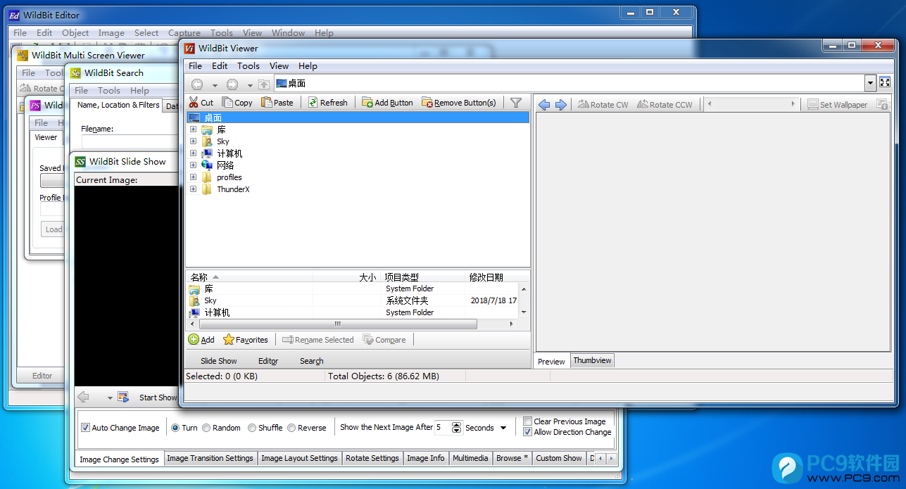Show next image with blue right arrow
Viewport: 906px width, 489px height.
click(x=561, y=104)
